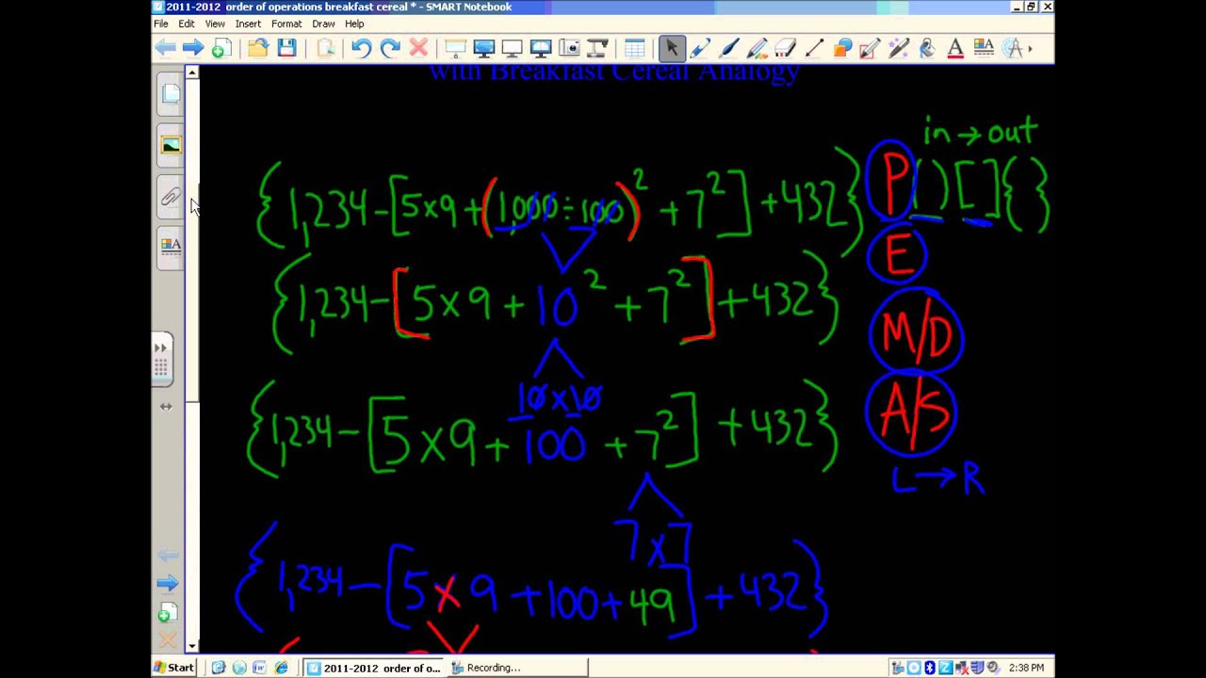Launch Internet Explorer from quick launch
This screenshot has width=1206, height=678.
[281, 668]
